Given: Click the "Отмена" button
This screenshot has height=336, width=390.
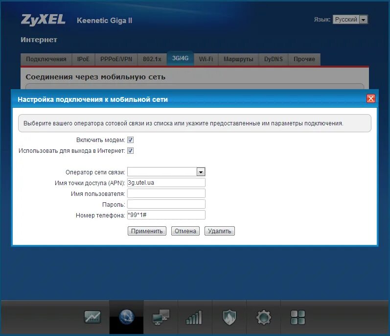Looking at the screenshot, I should coord(185,231).
